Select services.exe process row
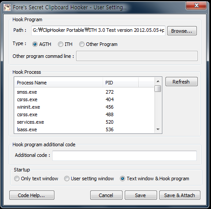Image resolution: width=211 pixels, height=209 pixels. [x=84, y=122]
